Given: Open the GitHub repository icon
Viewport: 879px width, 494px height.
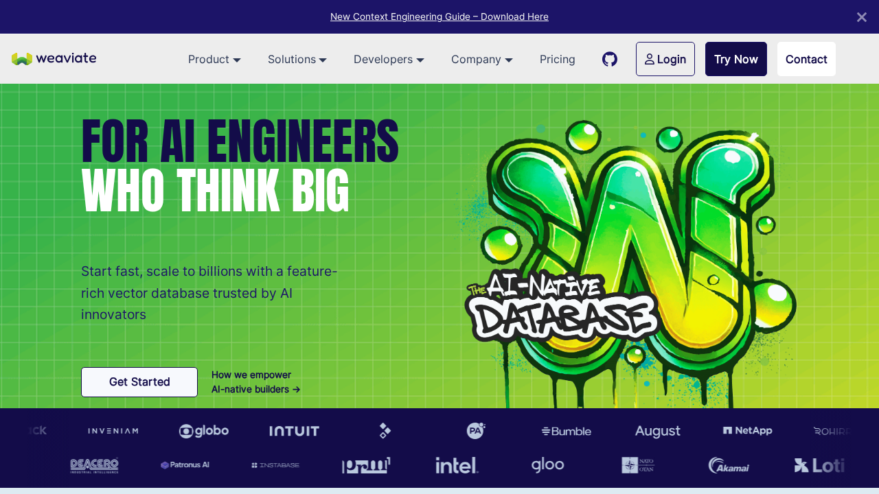Looking at the screenshot, I should 610,59.
